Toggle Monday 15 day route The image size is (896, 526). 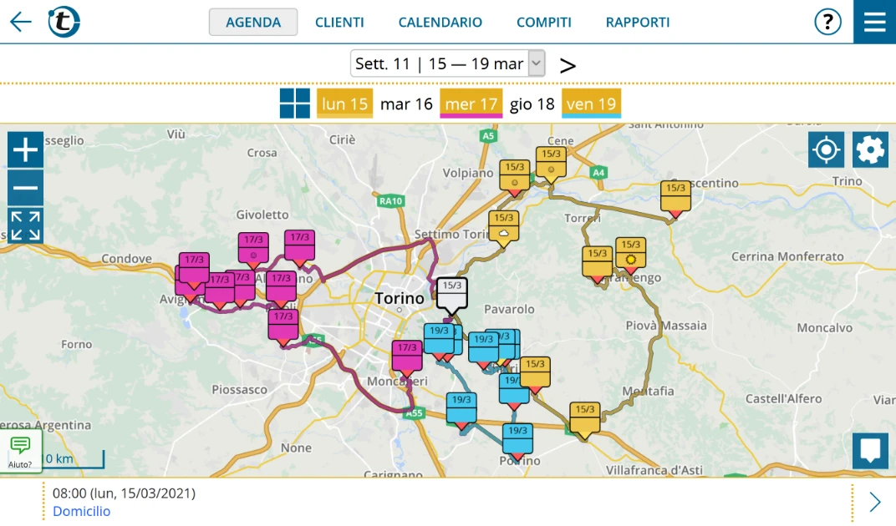tap(344, 104)
